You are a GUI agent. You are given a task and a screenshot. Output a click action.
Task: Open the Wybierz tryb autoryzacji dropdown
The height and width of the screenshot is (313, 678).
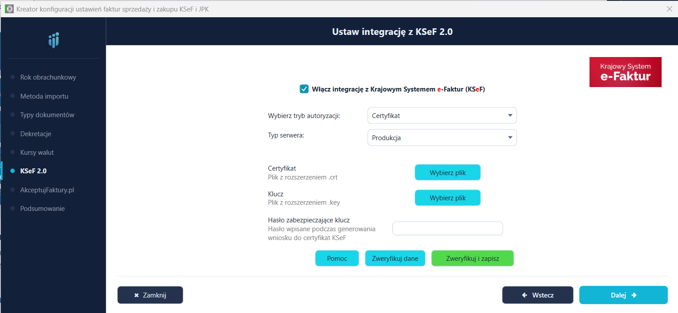pos(442,115)
